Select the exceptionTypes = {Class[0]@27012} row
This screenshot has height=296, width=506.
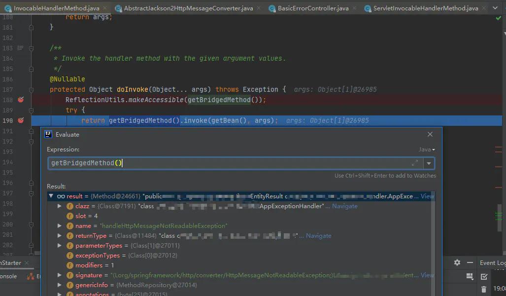pos(241,256)
